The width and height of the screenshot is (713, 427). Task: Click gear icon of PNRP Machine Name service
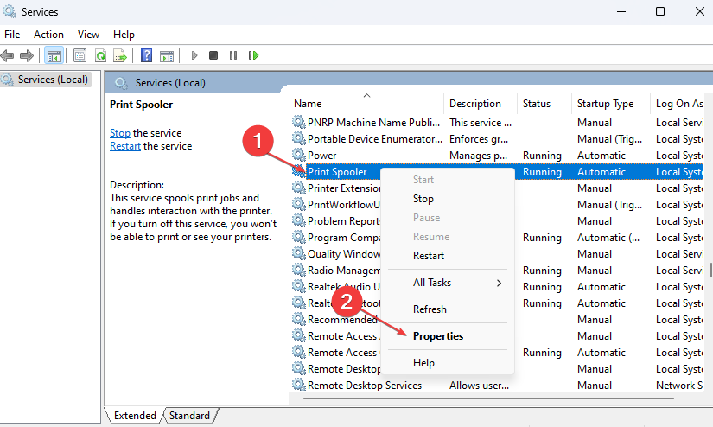[x=298, y=122]
